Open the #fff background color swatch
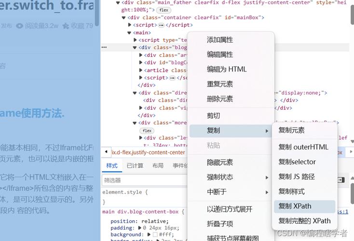This screenshot has width=354, height=241. 155,235
